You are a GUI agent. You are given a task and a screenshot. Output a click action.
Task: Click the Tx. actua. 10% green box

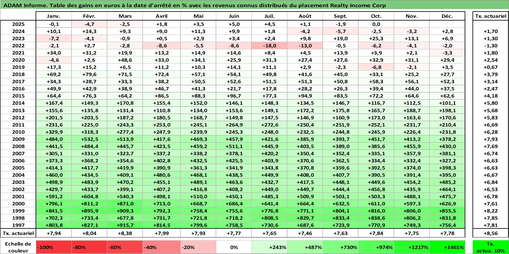pyautogui.click(x=491, y=247)
